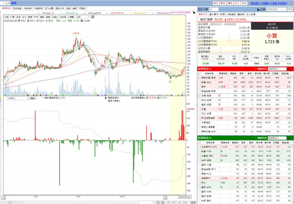Open the 月營收 tab
Screen dimensions: 294x204
tap(82, 8)
